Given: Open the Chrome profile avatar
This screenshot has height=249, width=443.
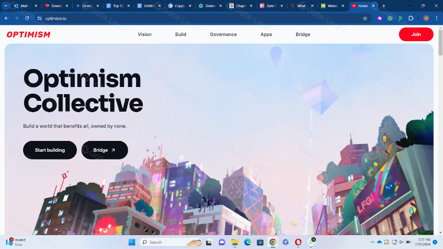Looking at the screenshot, I should (x=426, y=19).
